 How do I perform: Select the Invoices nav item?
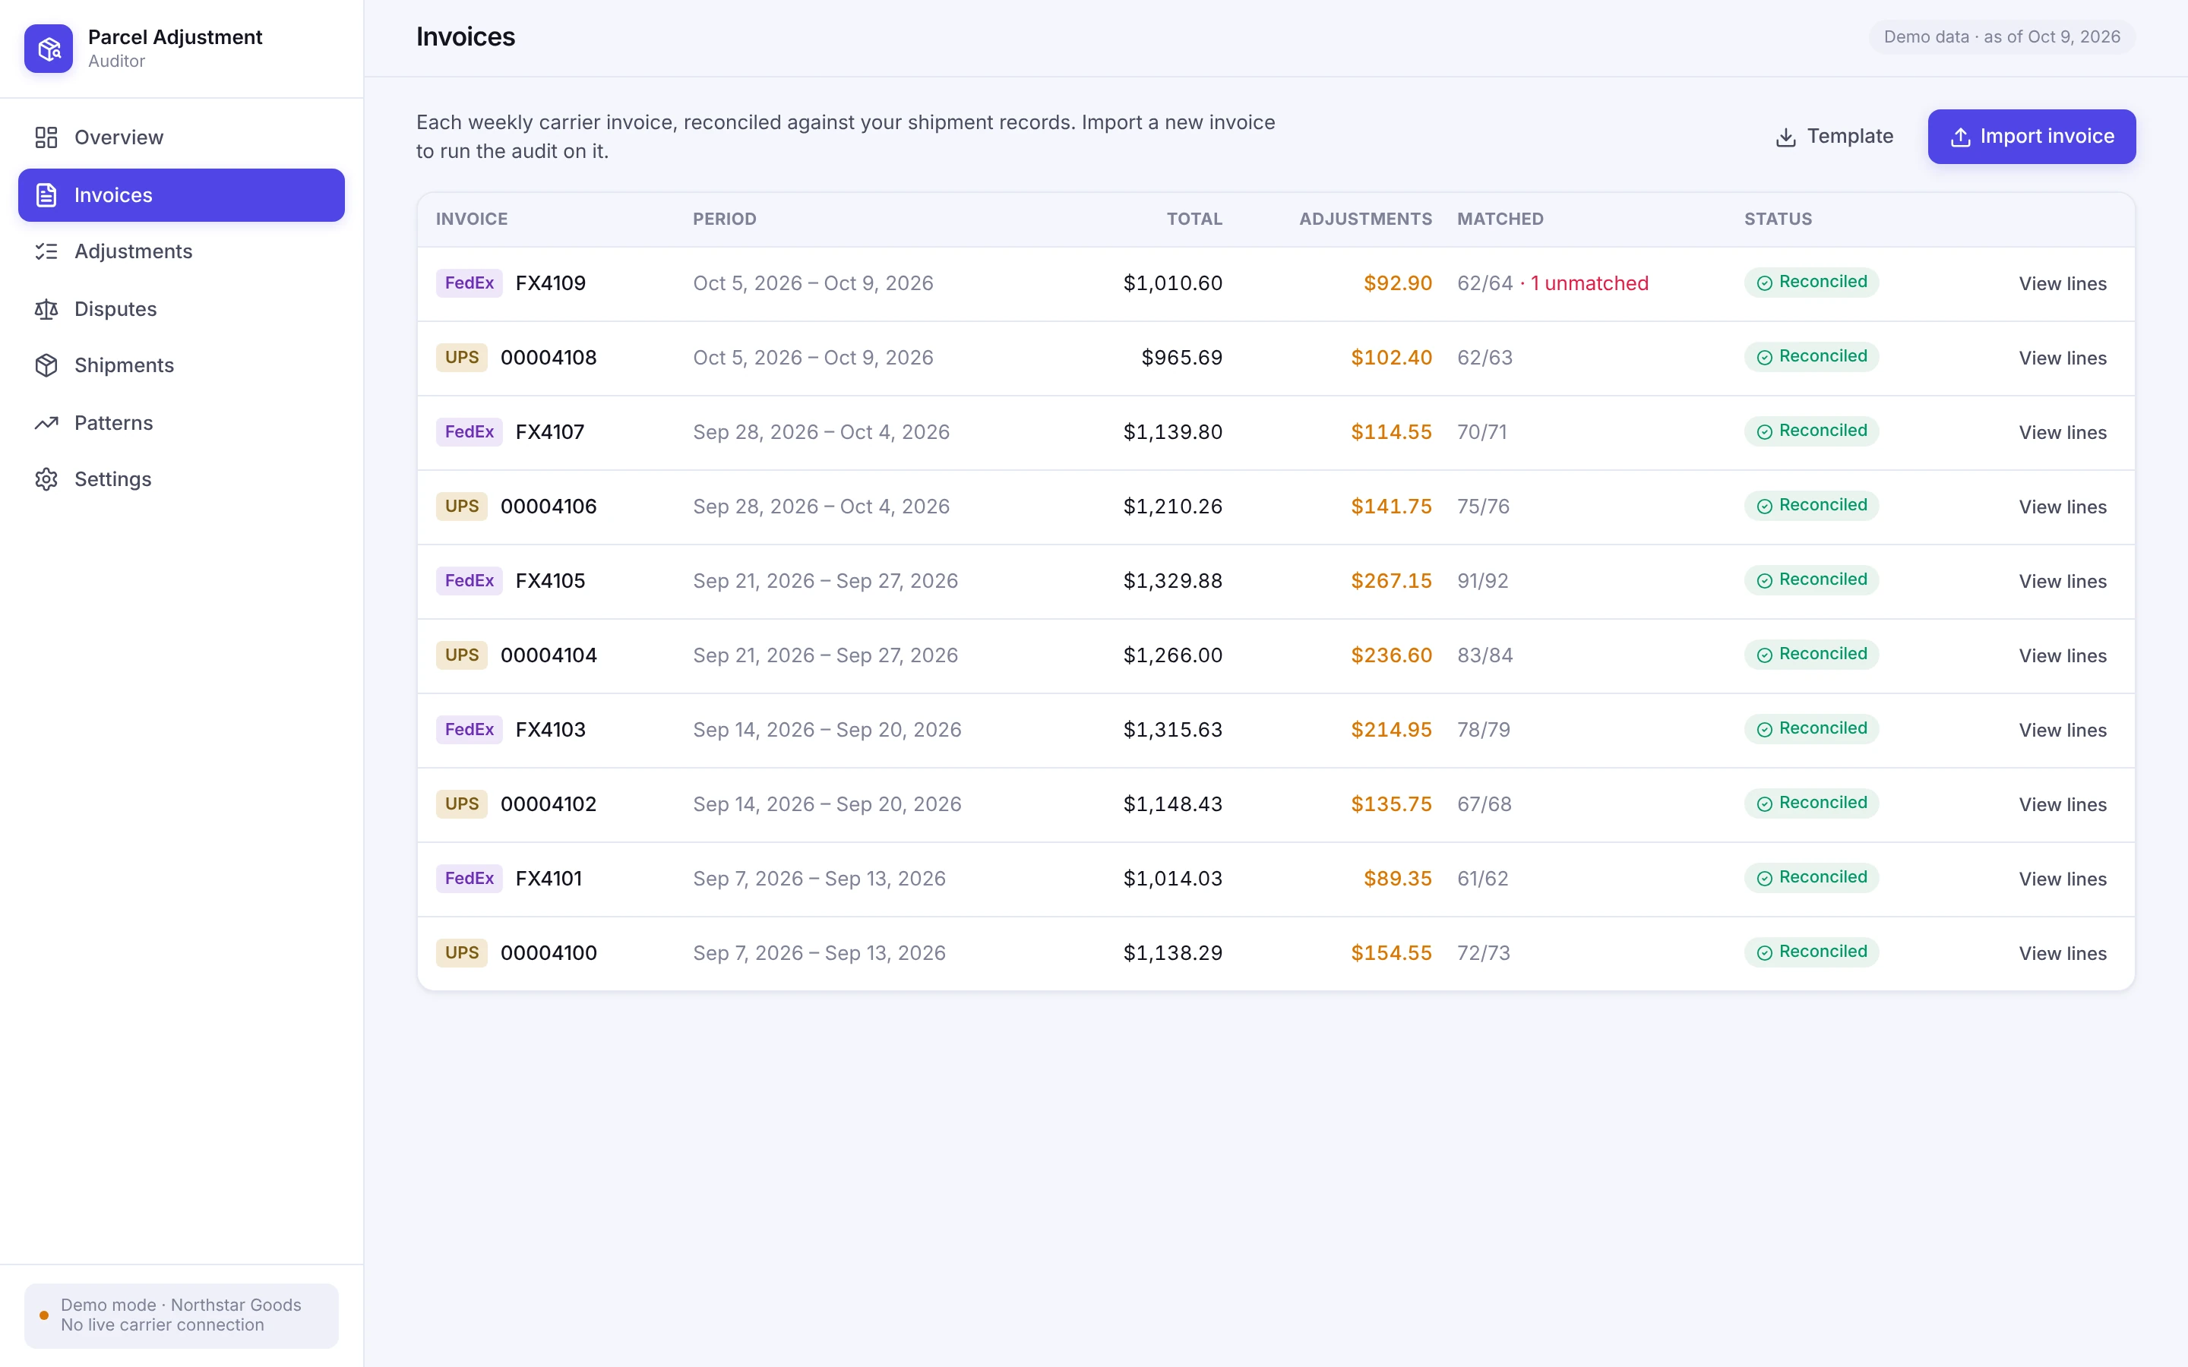[x=181, y=195]
